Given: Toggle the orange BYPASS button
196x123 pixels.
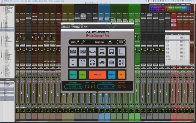Looking at the screenshot, I should pyautogui.click(x=97, y=75).
